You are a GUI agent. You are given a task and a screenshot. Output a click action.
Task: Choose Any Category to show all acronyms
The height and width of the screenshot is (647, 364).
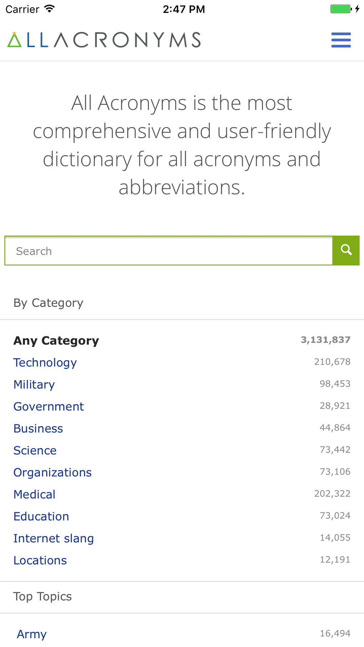point(56,340)
